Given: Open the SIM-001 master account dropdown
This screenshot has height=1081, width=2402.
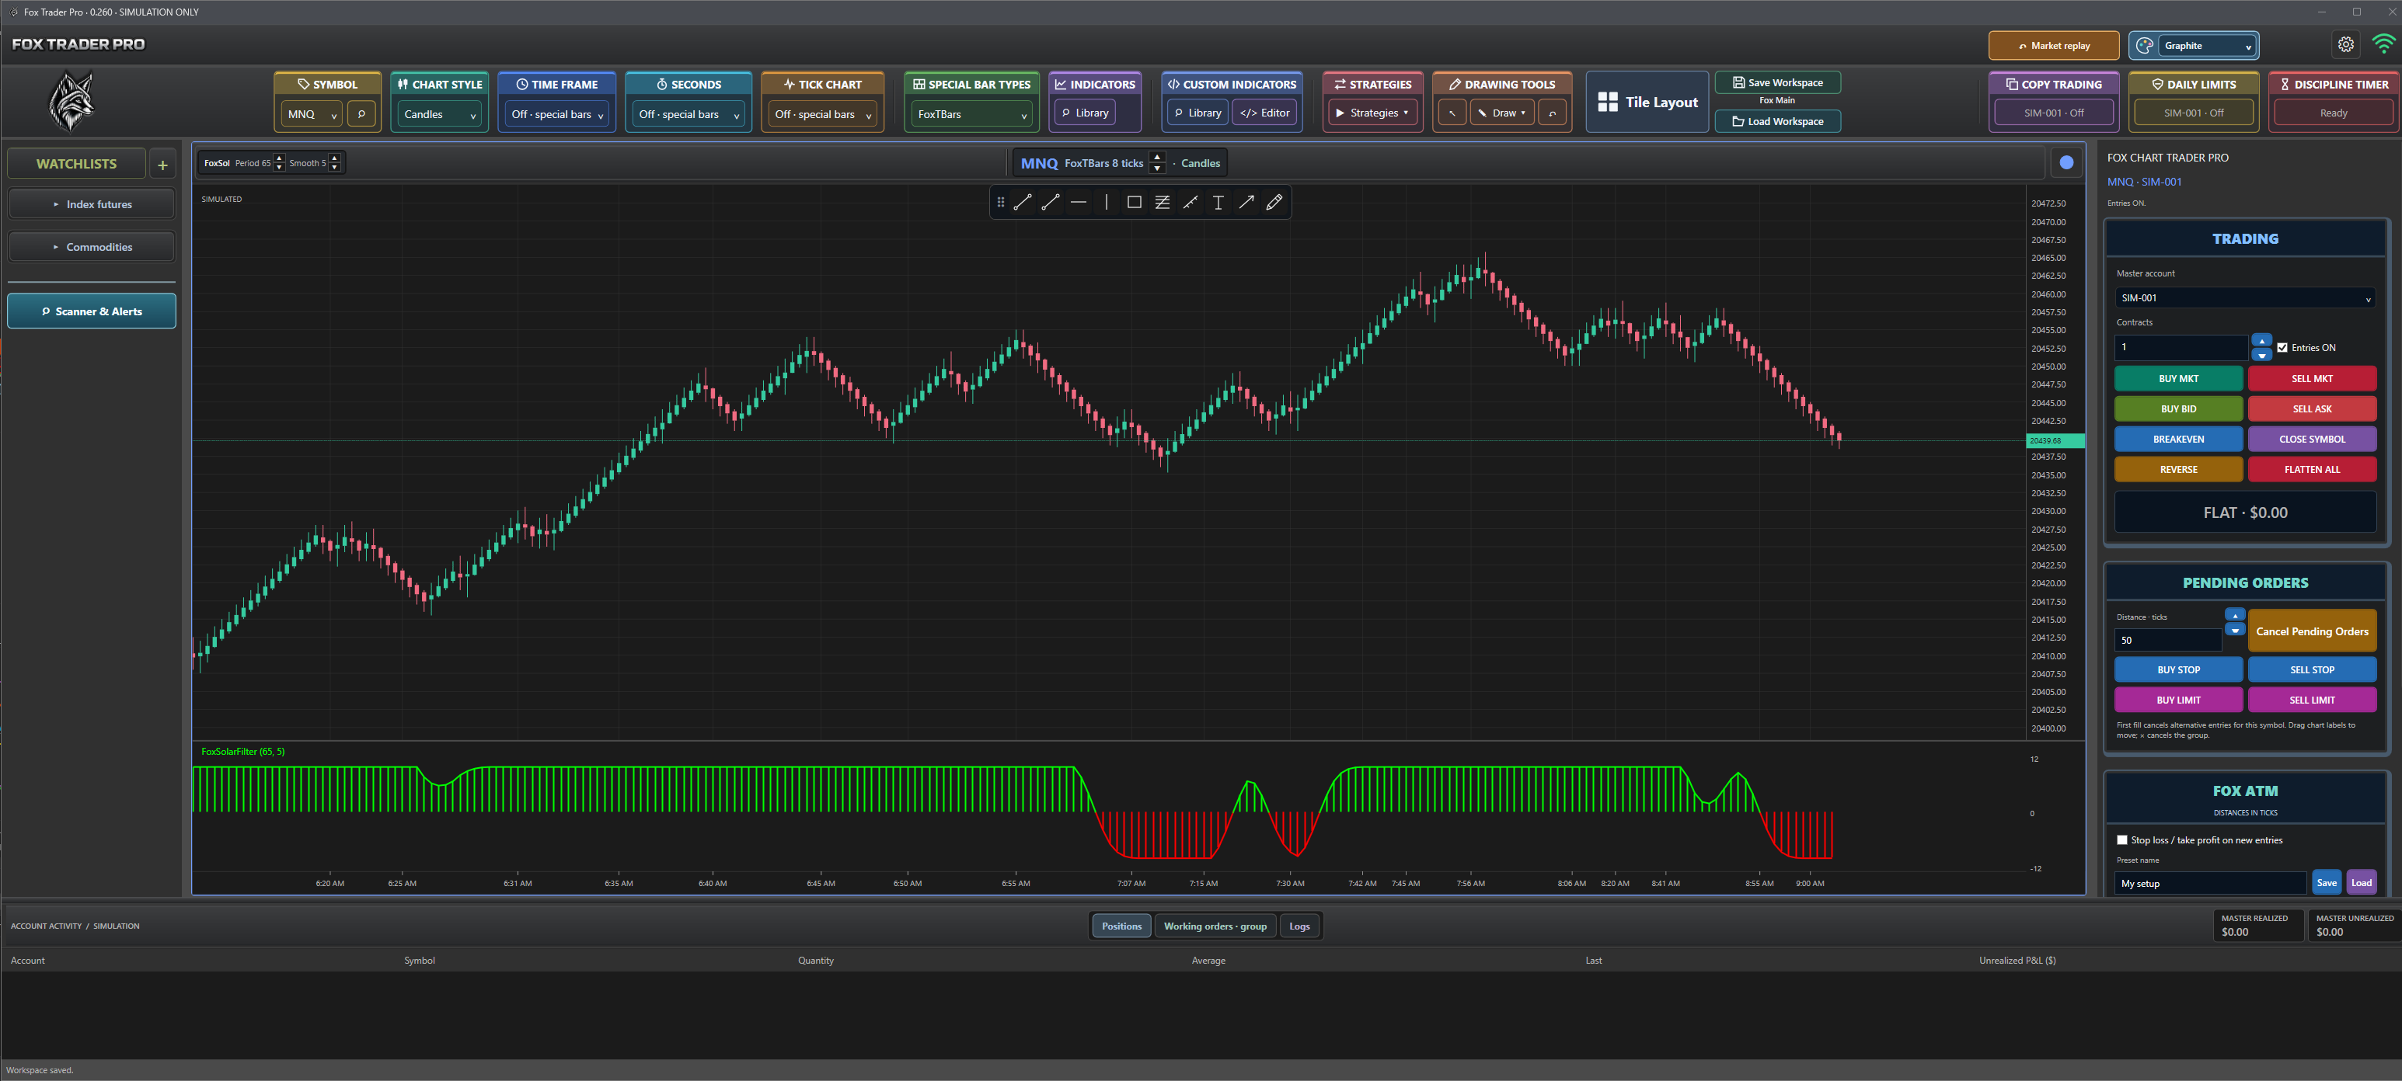Looking at the screenshot, I should point(2244,298).
